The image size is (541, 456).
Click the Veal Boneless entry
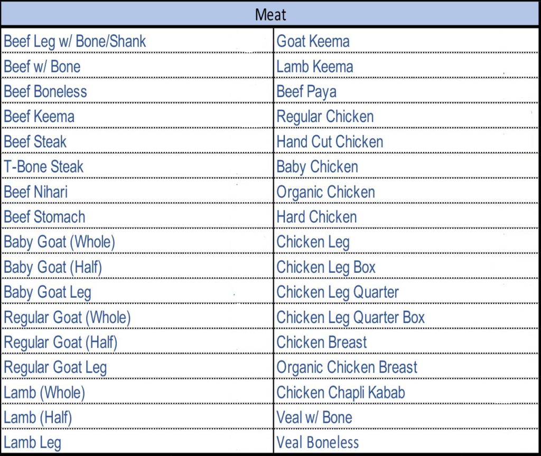[x=318, y=443]
